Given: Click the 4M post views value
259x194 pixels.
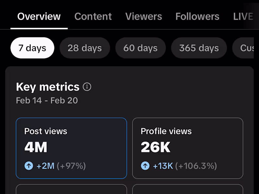Looking at the screenshot, I should [36, 147].
